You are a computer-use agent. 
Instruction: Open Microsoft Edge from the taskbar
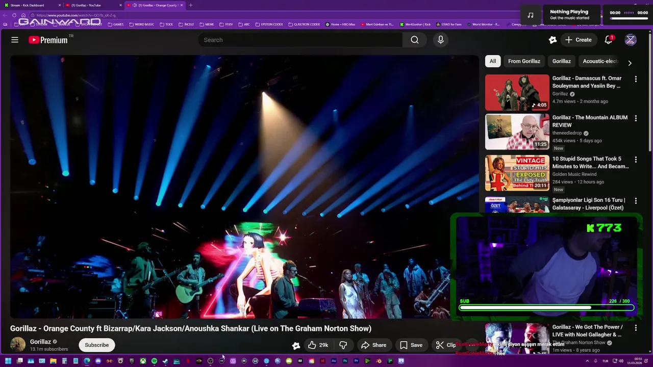87,361
